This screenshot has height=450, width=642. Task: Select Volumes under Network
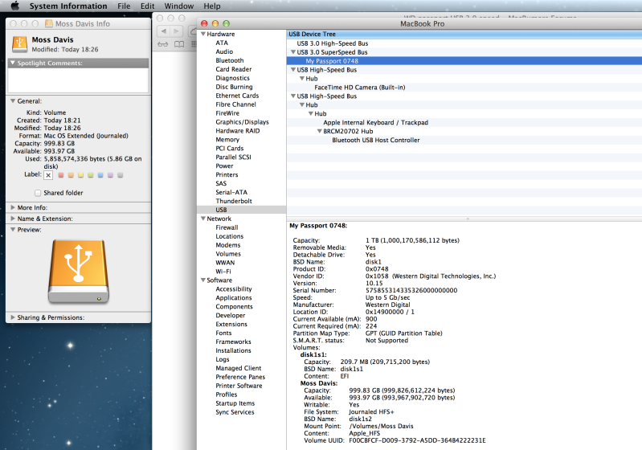[x=228, y=254]
